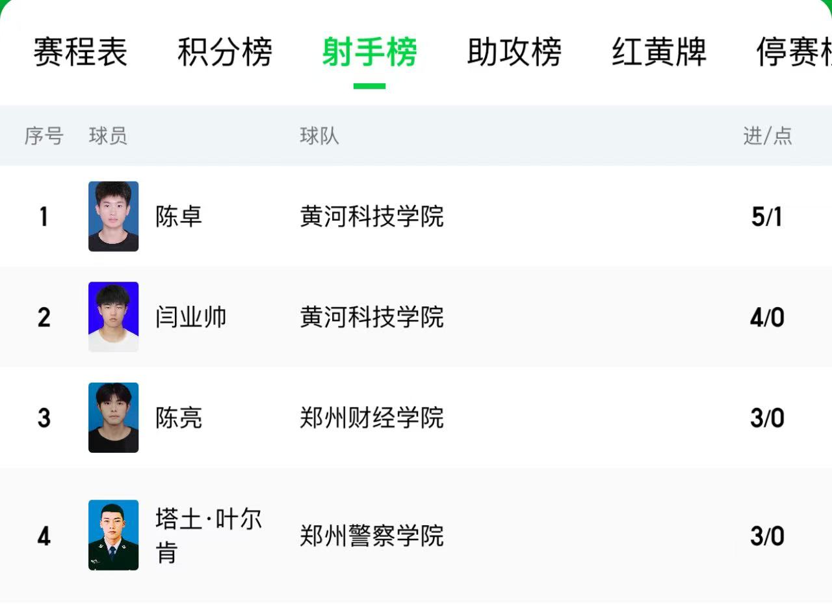
Task: Click the profile photo beside 陈亮
Action: coord(113,418)
